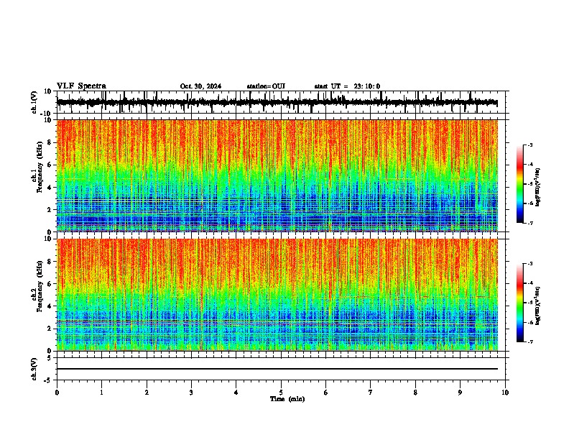Click the 'start UT = 23:10:0' label
Viewport: 569px width, 440px height.
[347, 86]
